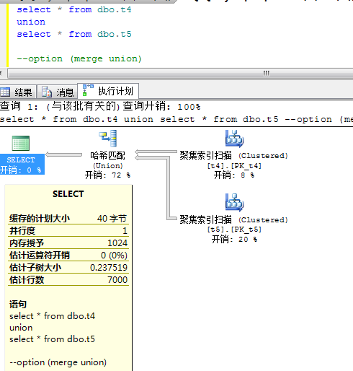
Task: Click 'dbo.t5' in the query editor
Action: tap(115, 34)
